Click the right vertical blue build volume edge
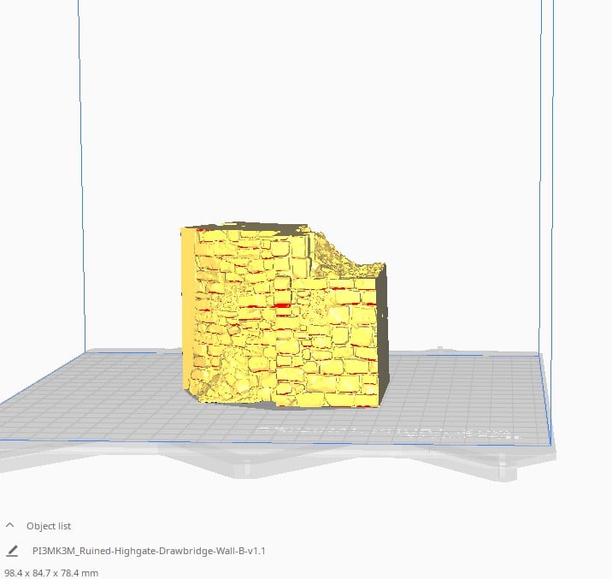Image resolution: width=612 pixels, height=579 pixels. 542,171
